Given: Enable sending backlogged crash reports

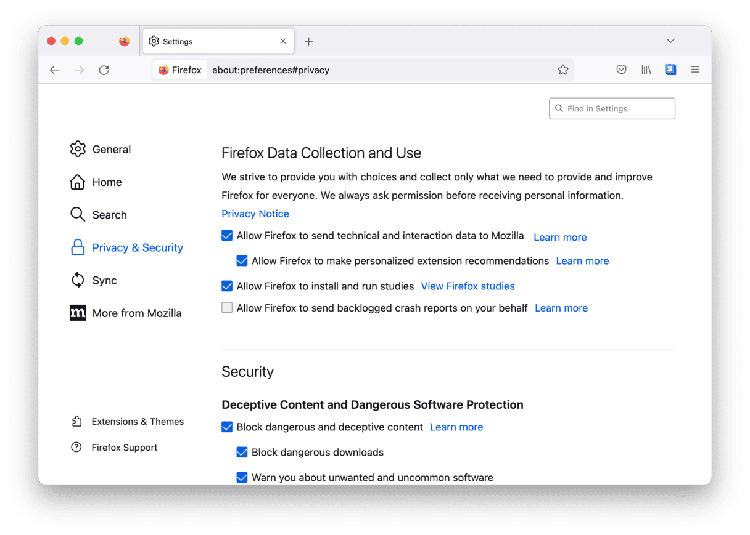Looking at the screenshot, I should coord(227,308).
